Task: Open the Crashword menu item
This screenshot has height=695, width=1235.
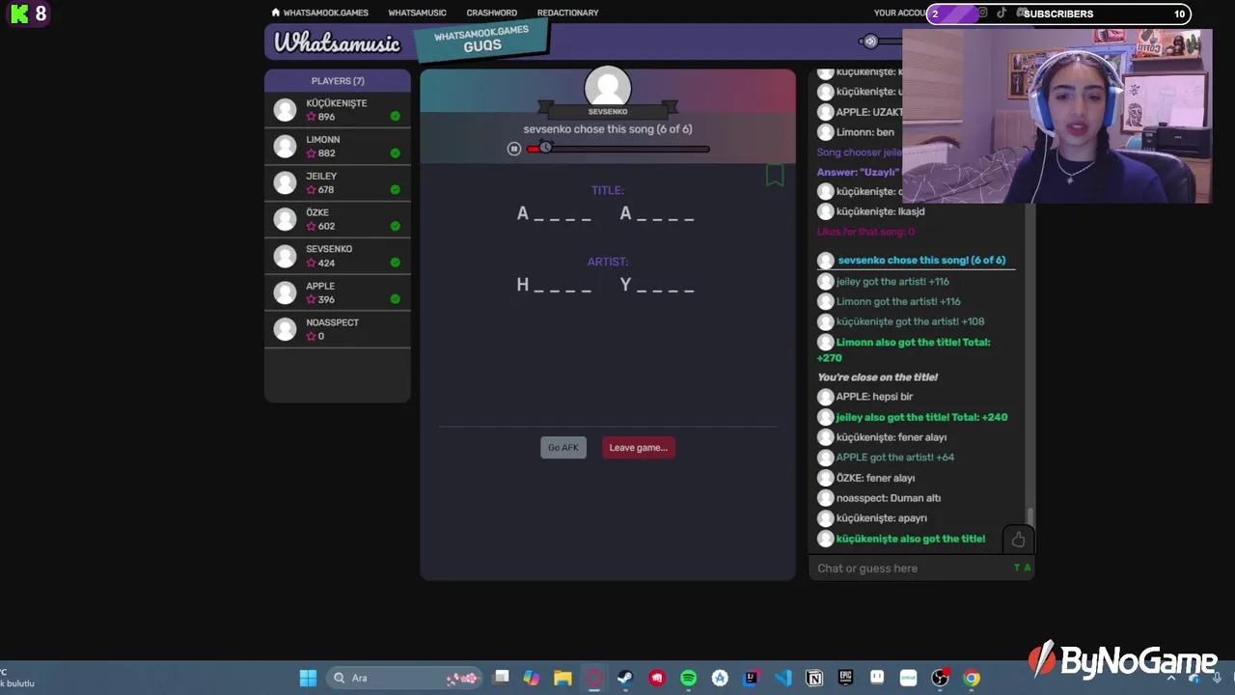Action: (491, 13)
